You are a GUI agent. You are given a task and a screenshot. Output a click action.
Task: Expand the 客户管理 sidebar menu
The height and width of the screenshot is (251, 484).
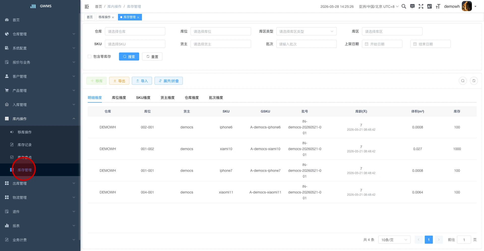pyautogui.click(x=40, y=76)
